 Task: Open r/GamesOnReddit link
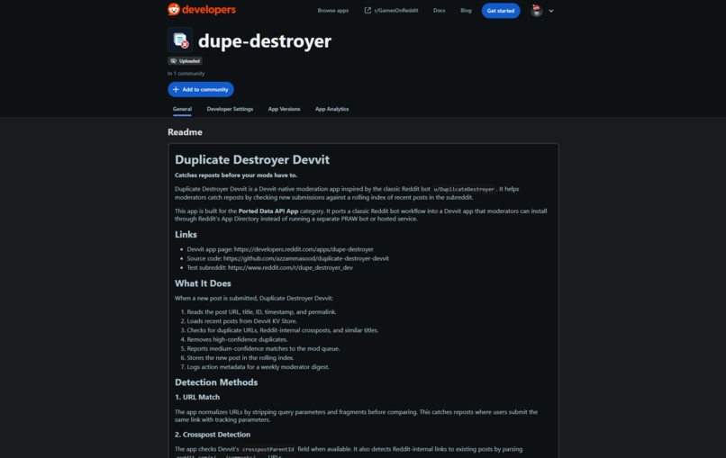[x=395, y=10]
